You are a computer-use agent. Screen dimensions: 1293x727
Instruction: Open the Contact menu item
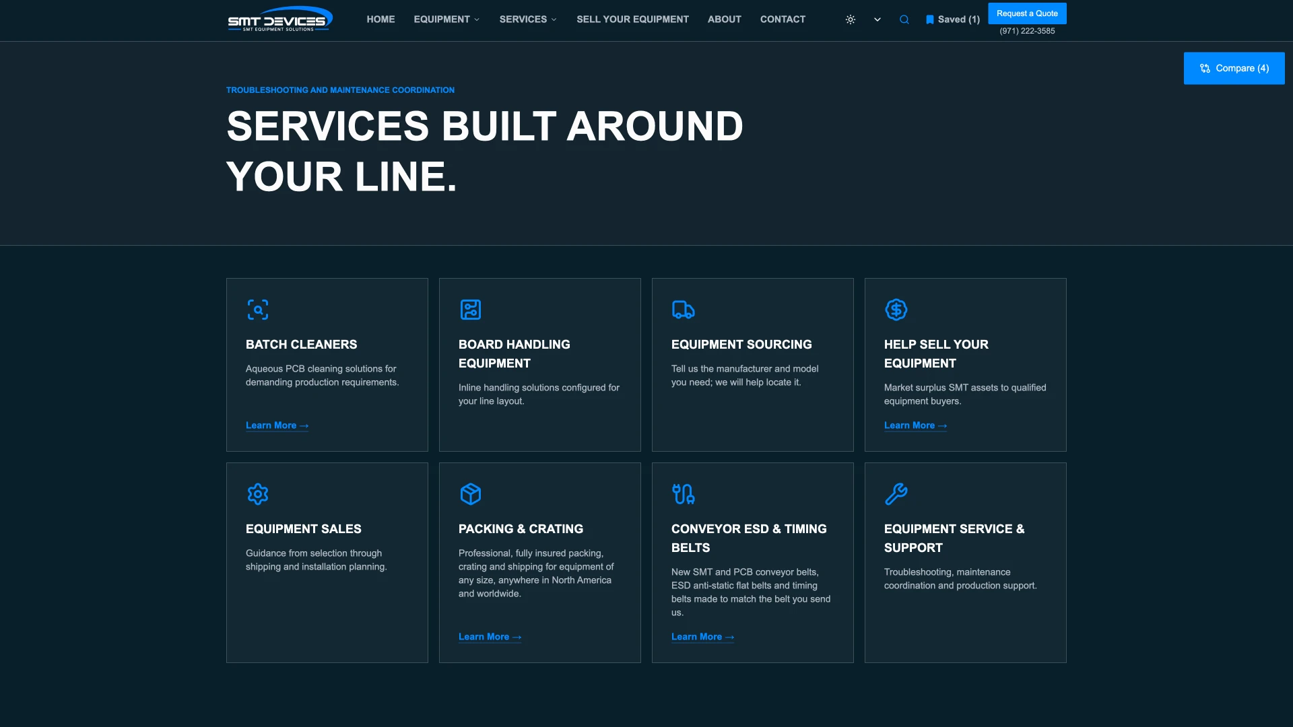tap(783, 20)
